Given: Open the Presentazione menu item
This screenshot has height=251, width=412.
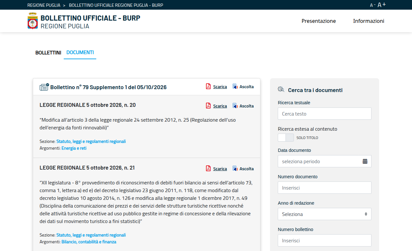Looking at the screenshot, I should click(319, 21).
